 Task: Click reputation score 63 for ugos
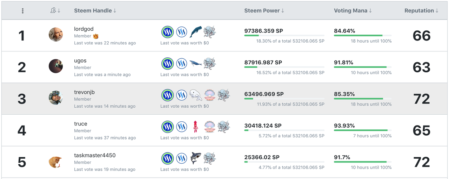click(x=422, y=67)
